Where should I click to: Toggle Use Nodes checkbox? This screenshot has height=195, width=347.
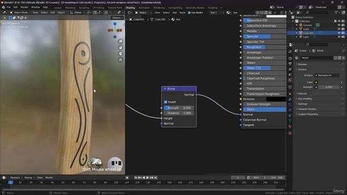(x=189, y=12)
